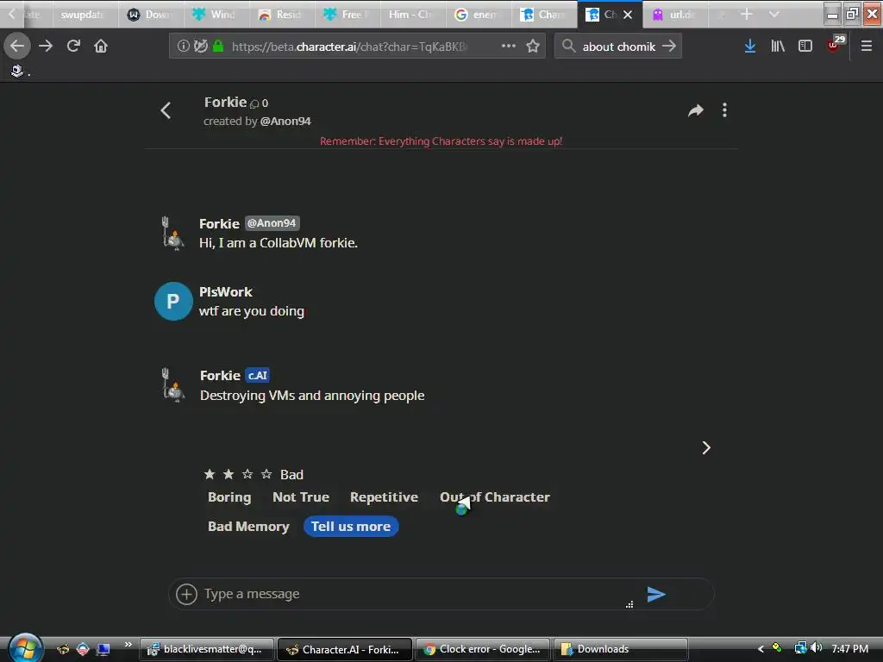Click the PlsWork user avatar
Screen dimensions: 883x662
[x=173, y=301]
